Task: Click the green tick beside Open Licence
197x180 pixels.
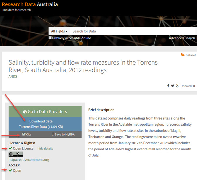Action: pos(10,148)
